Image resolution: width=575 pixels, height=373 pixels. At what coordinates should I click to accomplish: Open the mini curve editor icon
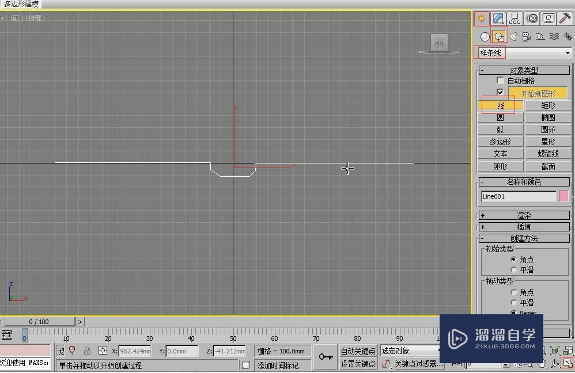(6, 335)
